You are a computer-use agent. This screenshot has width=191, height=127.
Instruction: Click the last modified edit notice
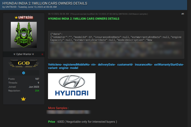tap(109, 14)
